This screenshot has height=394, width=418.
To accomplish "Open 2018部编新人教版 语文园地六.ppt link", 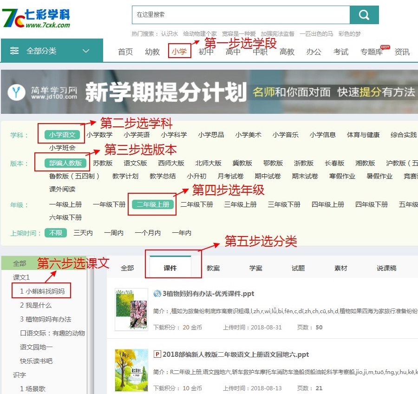I will 235,355.
